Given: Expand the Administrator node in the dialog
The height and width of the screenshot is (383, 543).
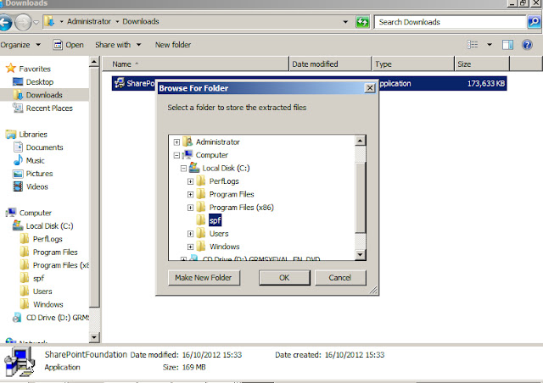Looking at the screenshot, I should click(176, 142).
